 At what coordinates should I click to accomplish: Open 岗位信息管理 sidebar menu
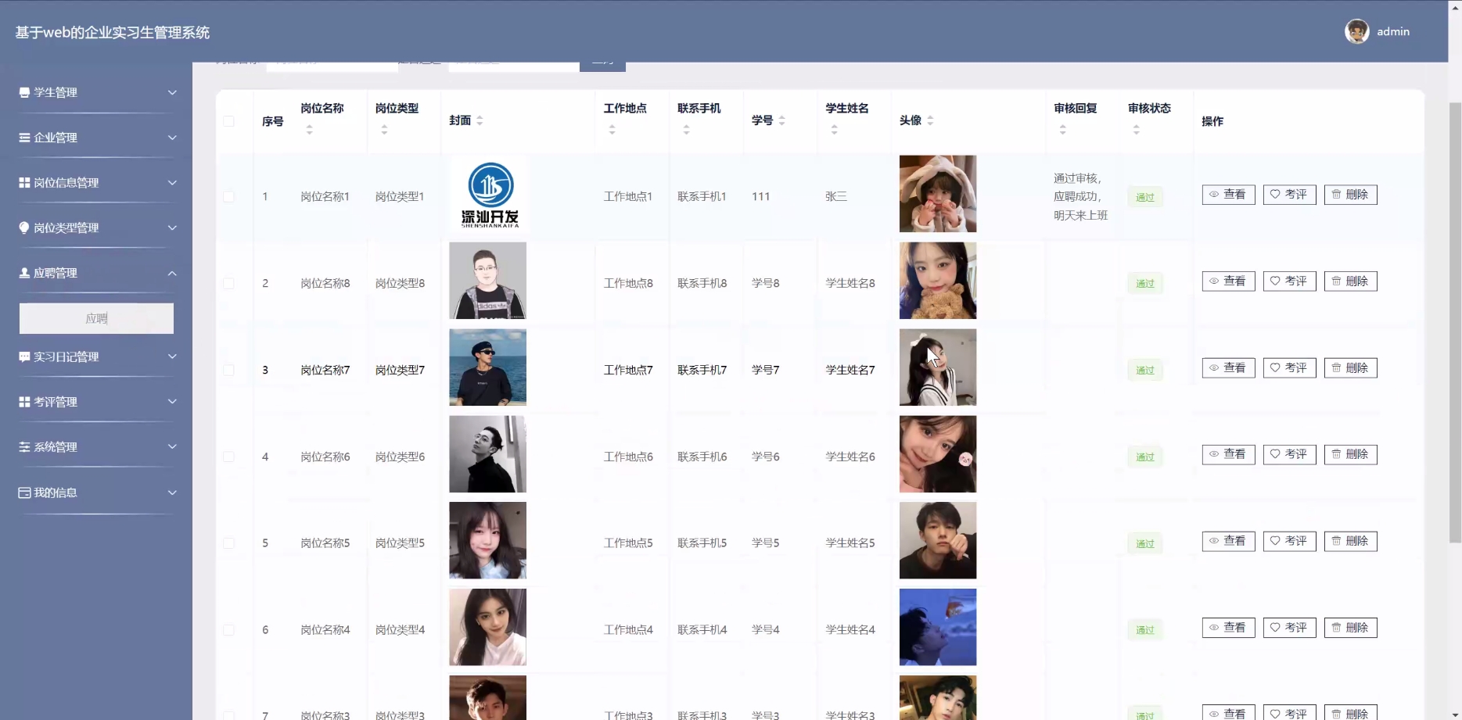pyautogui.click(x=96, y=183)
